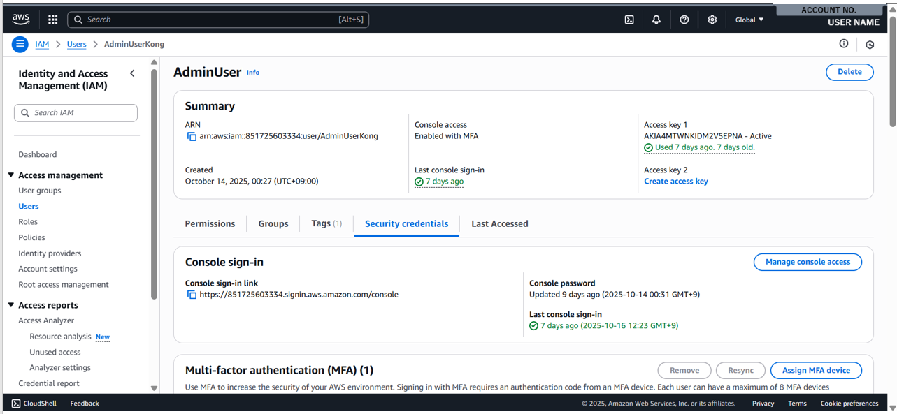Click the AWS logo home icon
The width and height of the screenshot is (897, 414).
point(21,20)
